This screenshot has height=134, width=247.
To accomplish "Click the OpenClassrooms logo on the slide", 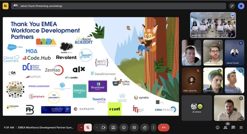I will pyautogui.click(x=39, y=86).
